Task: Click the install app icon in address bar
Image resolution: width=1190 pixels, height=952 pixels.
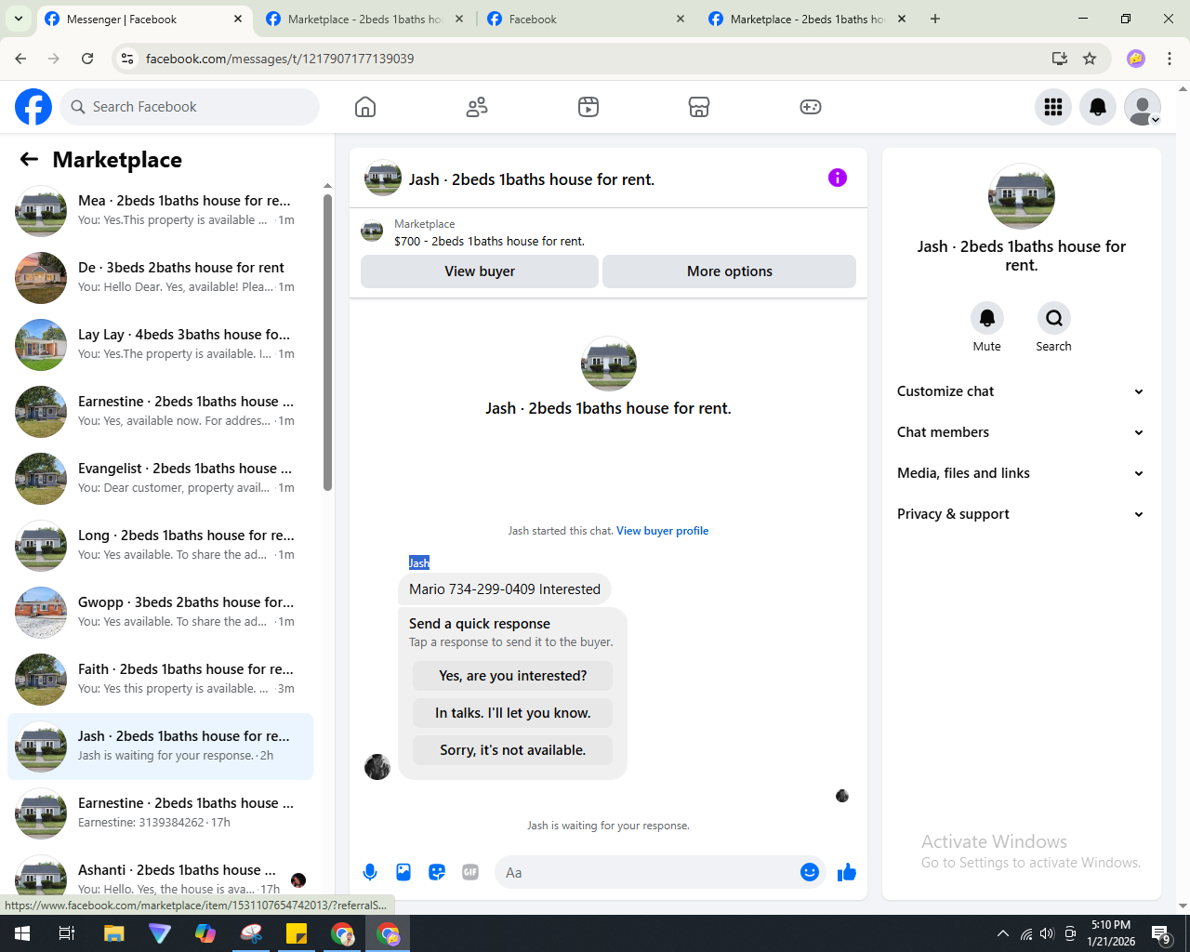Action: click(x=1060, y=59)
